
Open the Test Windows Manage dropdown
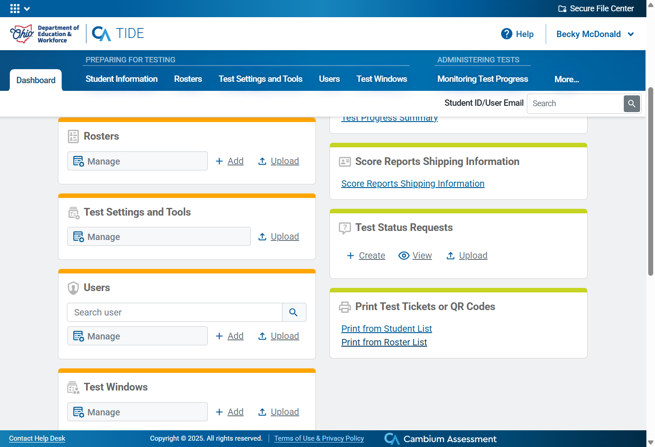138,412
